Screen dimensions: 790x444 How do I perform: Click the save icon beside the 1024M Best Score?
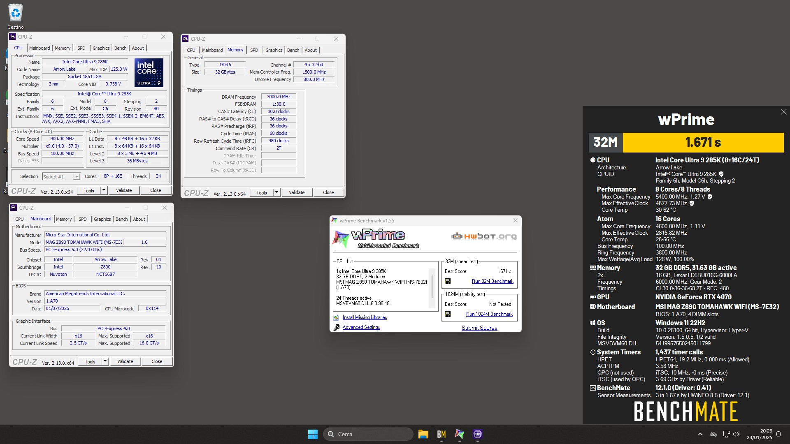(448, 314)
